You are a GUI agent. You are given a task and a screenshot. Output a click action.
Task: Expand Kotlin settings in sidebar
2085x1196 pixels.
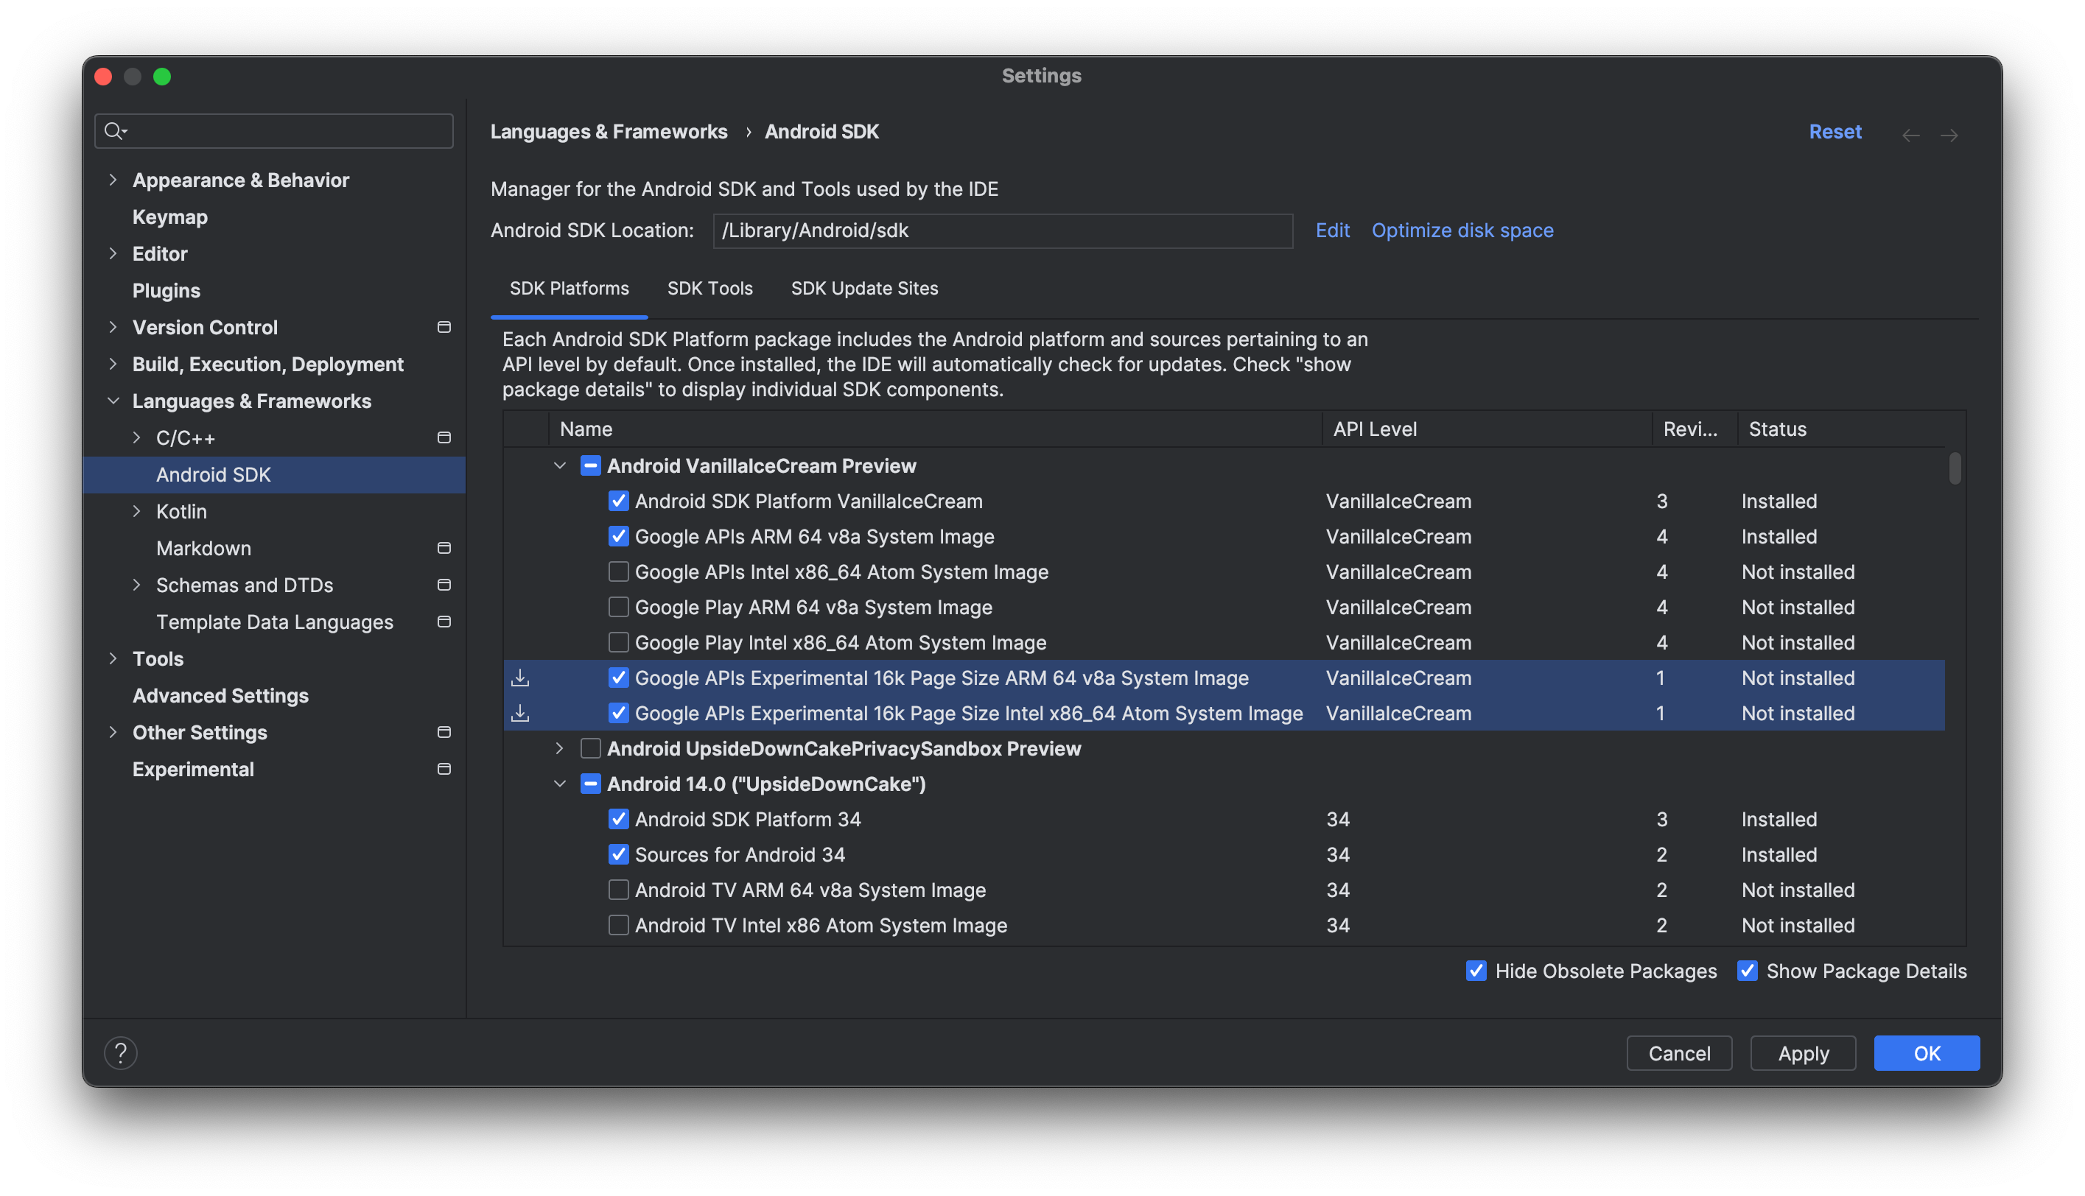point(136,511)
